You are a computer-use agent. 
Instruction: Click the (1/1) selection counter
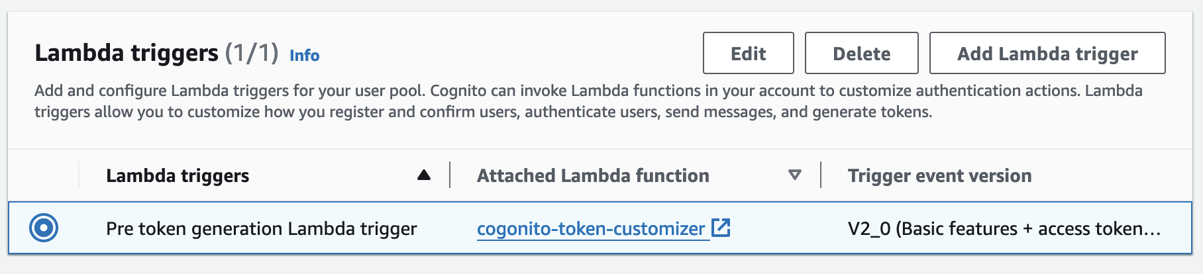pyautogui.click(x=252, y=53)
